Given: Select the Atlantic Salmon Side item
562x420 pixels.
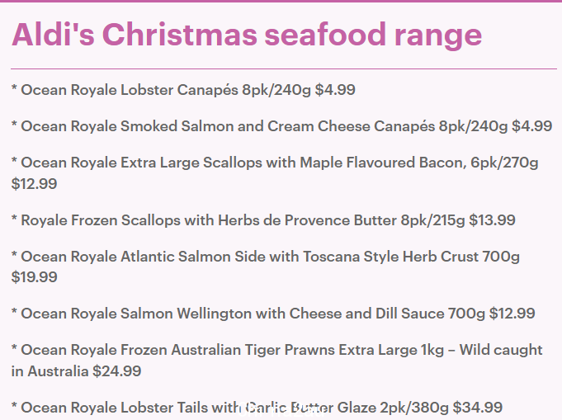Looking at the screenshot, I should point(266,267).
